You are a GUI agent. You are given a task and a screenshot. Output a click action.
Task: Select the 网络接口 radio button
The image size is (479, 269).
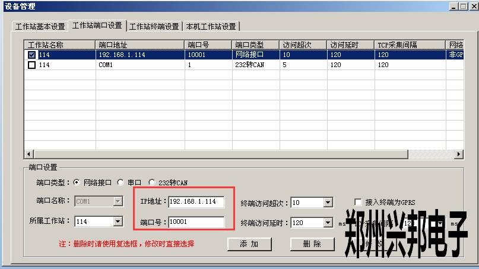pyautogui.click(x=76, y=183)
